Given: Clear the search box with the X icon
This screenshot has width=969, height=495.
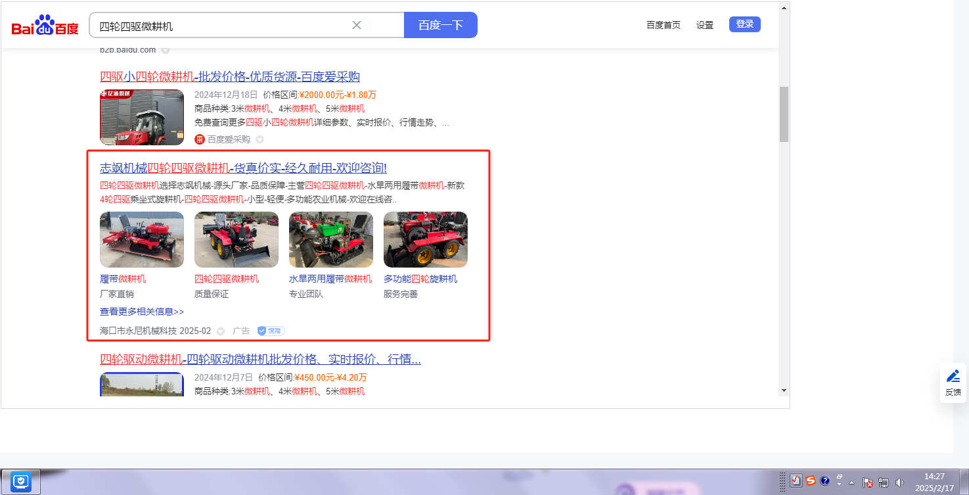Looking at the screenshot, I should tap(357, 25).
